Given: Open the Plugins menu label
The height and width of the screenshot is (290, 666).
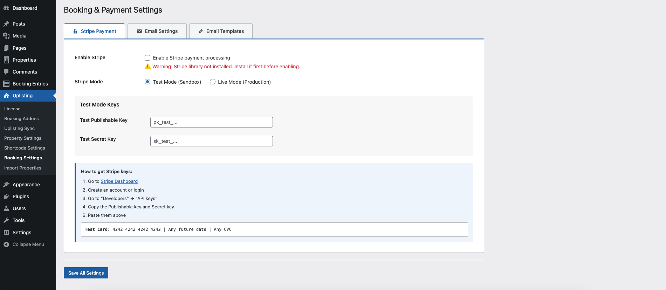Looking at the screenshot, I should tap(21, 196).
